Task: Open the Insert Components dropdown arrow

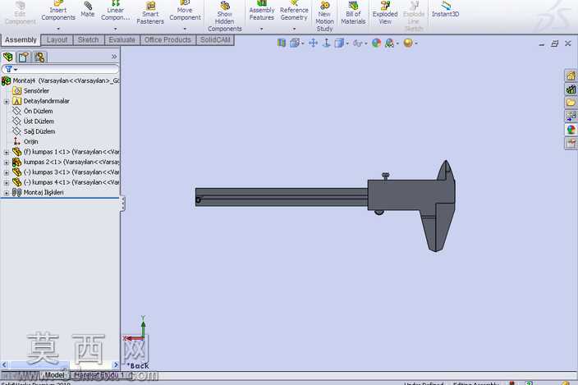Action: click(x=58, y=29)
